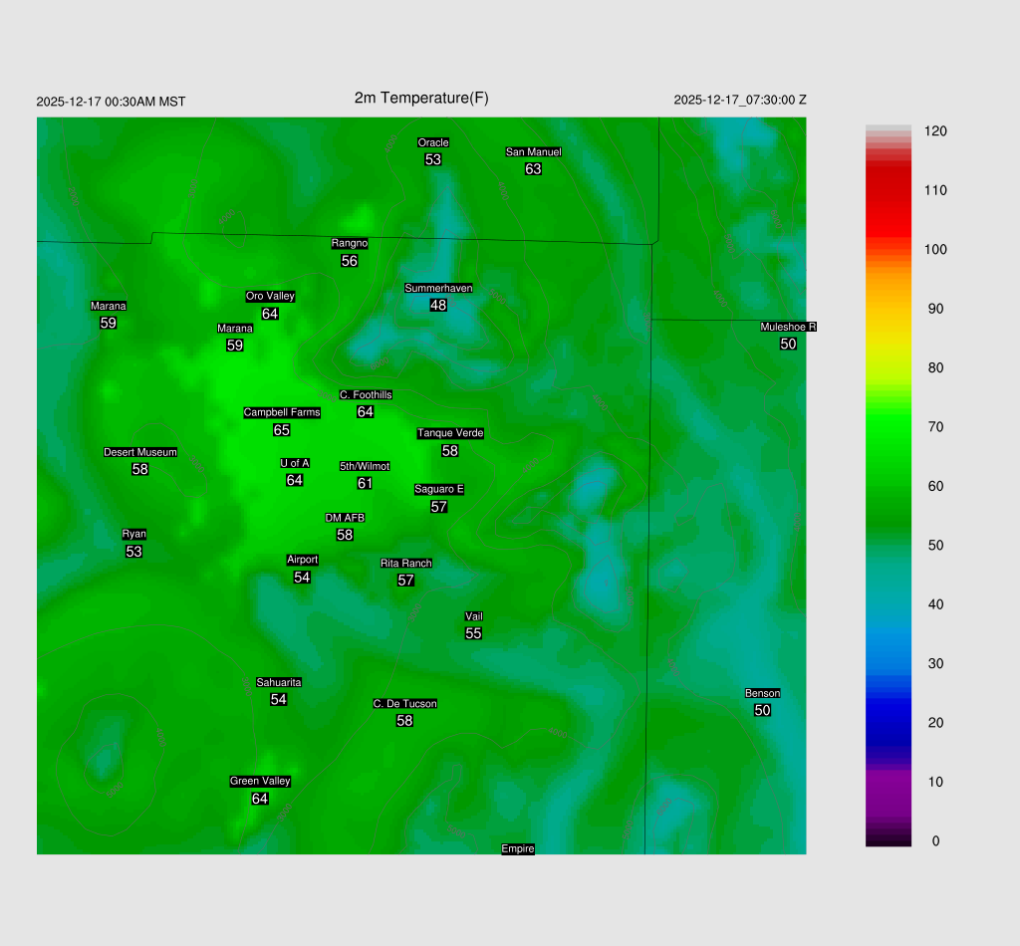Click the Oro Valley station label
1020x946 pixels.
(x=270, y=297)
